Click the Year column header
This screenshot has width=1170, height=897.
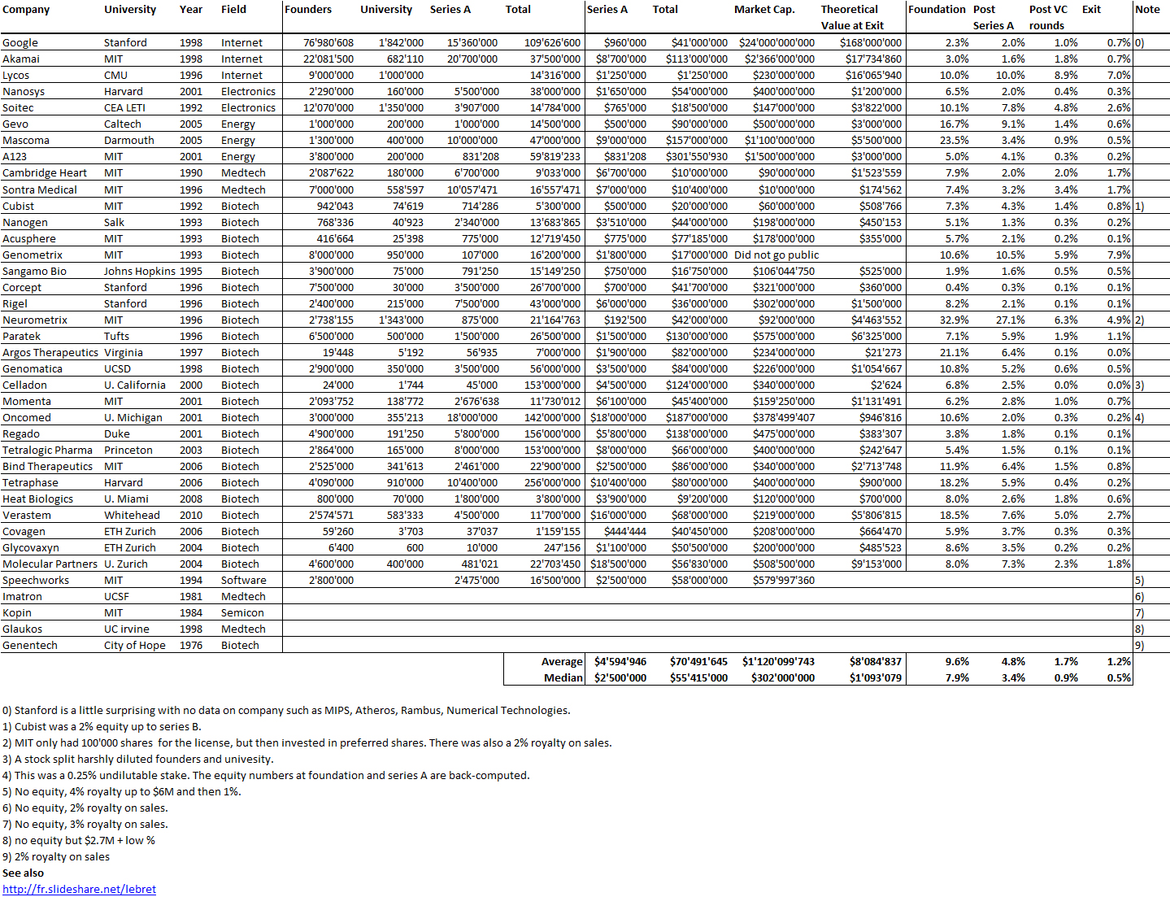pyautogui.click(x=191, y=9)
